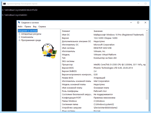Image resolution: width=151 pixels, height=113 pixels.
Task: Click the scroll up arrow in details pane
Action: (x=147, y=31)
